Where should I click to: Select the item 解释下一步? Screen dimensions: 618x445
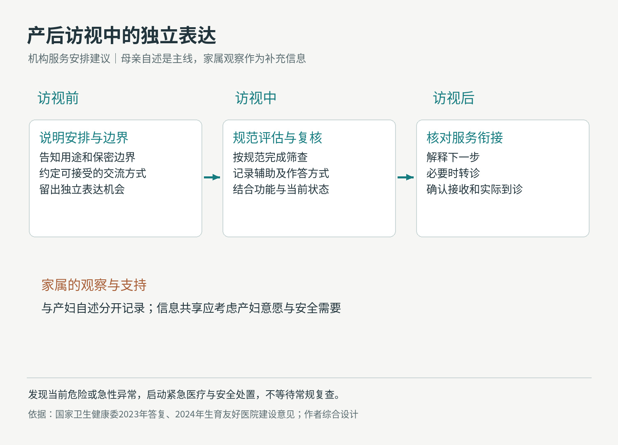click(x=453, y=157)
